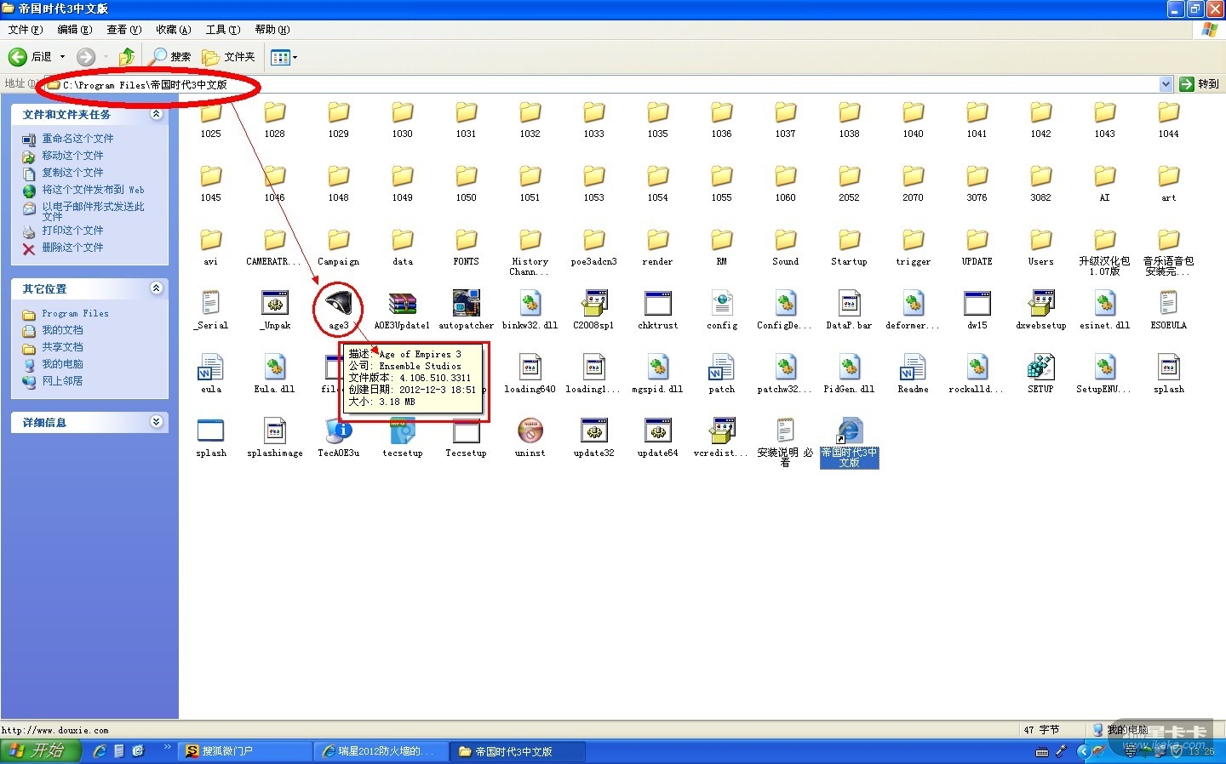Select the AI folder
1226x764 pixels.
point(1104,176)
